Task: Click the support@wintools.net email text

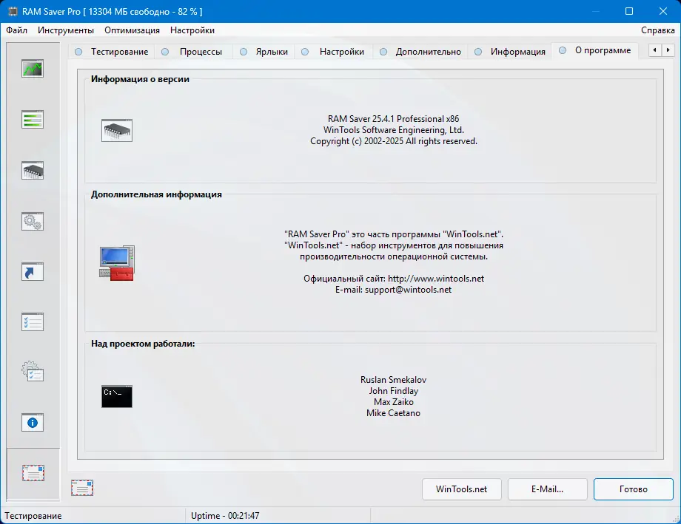Action: click(408, 290)
